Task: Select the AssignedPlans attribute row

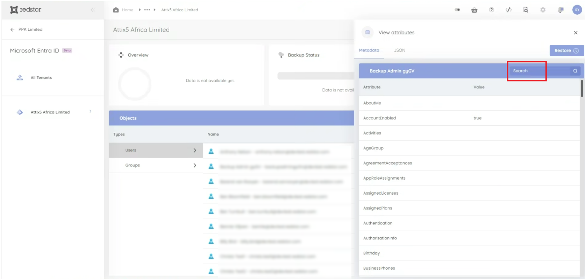Action: pyautogui.click(x=469, y=208)
